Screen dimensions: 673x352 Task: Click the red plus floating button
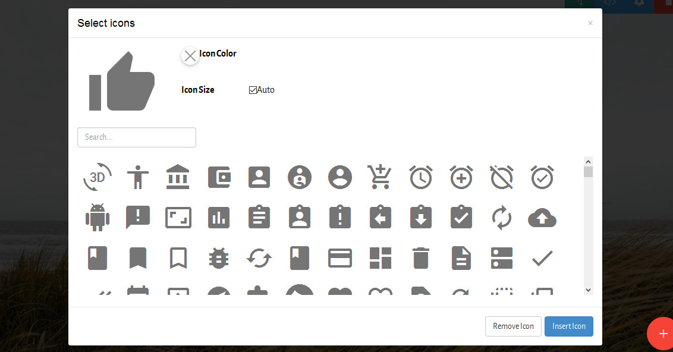click(662, 334)
